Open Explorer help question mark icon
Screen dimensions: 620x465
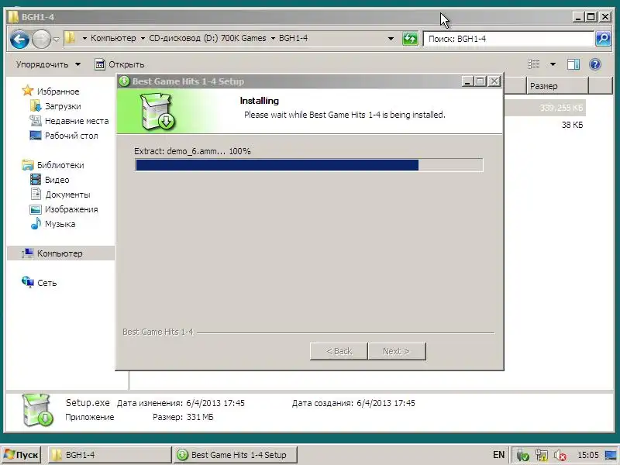[595, 64]
